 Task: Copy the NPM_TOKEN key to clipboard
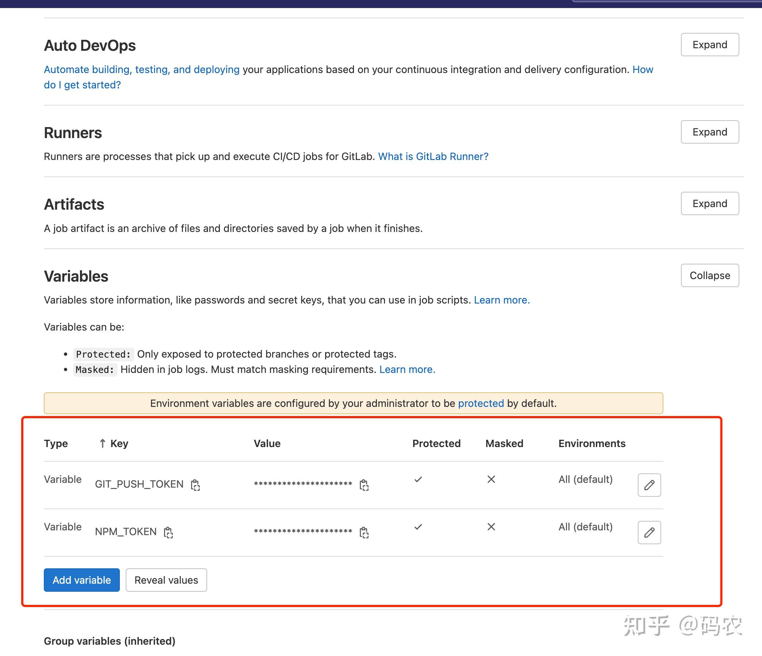pos(169,533)
